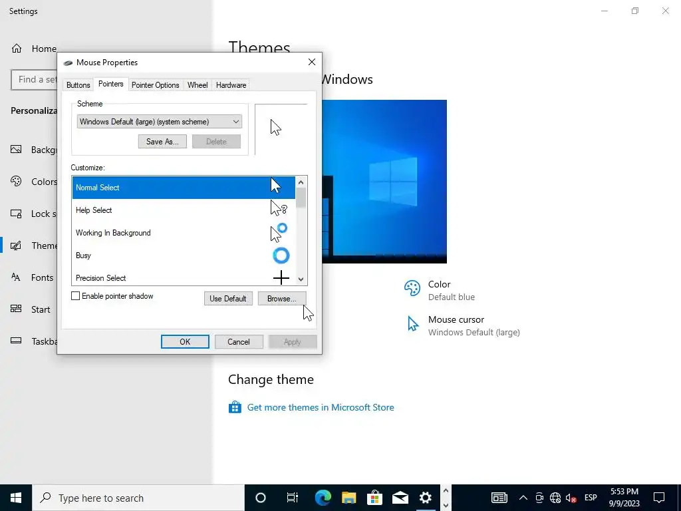The image size is (681, 511).
Task: Click the Home icon in Settings sidebar
Action: point(17,48)
